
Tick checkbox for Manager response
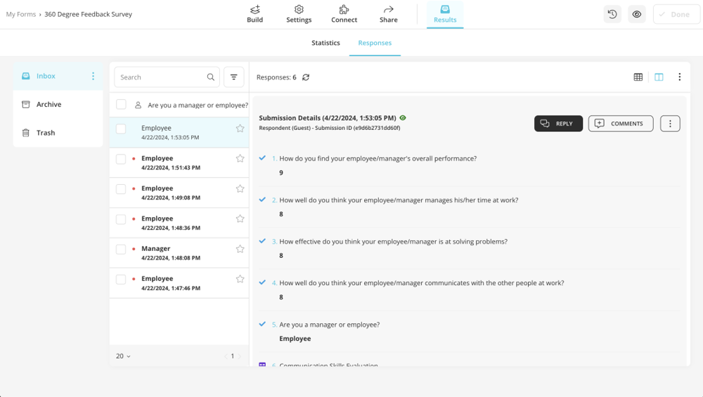pos(121,249)
